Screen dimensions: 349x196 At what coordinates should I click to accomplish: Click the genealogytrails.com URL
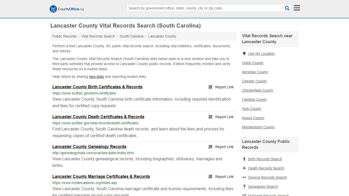(x=93, y=153)
